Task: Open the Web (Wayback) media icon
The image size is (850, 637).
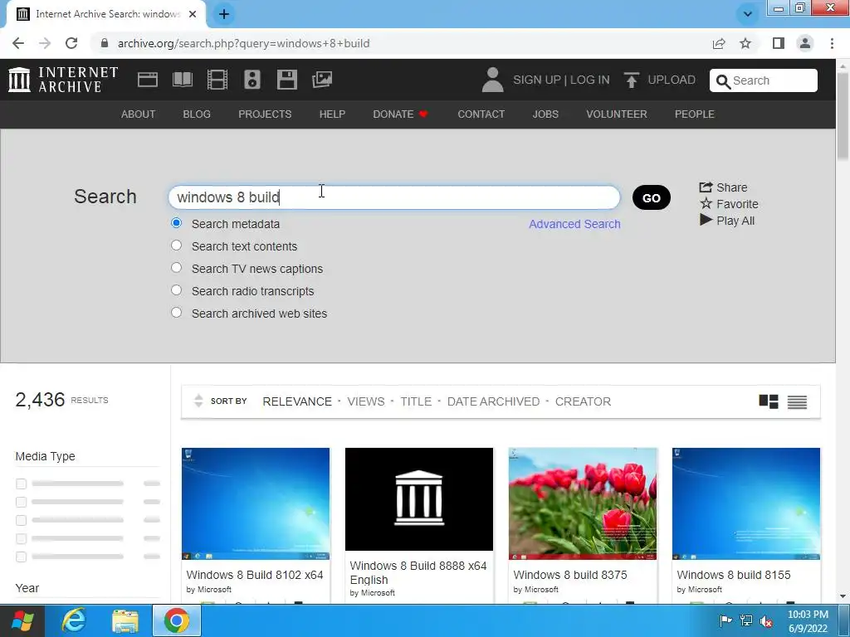Action: click(x=148, y=80)
